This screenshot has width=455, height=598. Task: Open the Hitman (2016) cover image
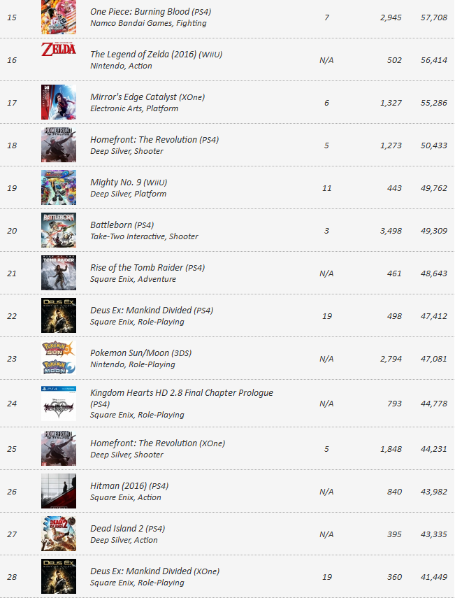coord(58,491)
